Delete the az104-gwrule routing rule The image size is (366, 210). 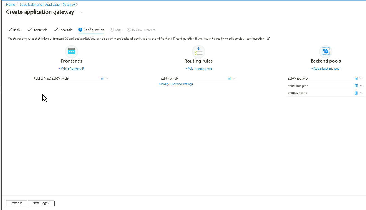tap(229, 78)
